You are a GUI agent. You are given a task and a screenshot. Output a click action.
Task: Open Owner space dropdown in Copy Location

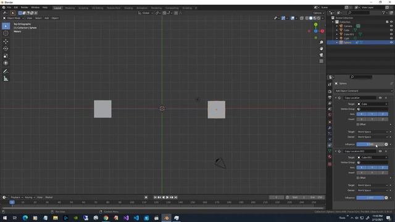click(x=372, y=137)
